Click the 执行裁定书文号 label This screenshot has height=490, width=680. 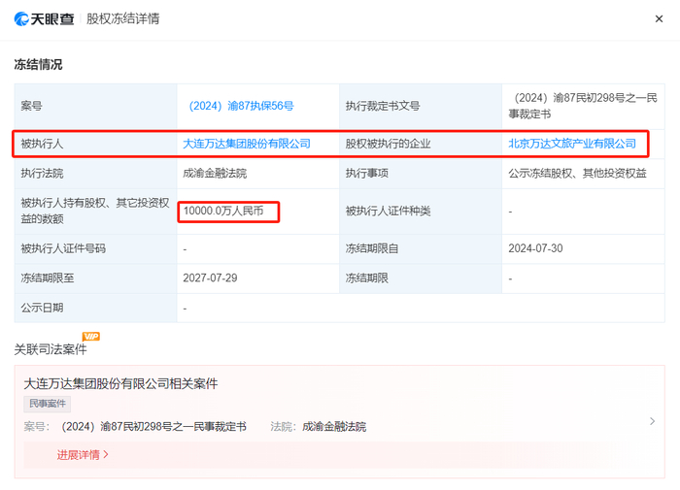[x=383, y=106]
